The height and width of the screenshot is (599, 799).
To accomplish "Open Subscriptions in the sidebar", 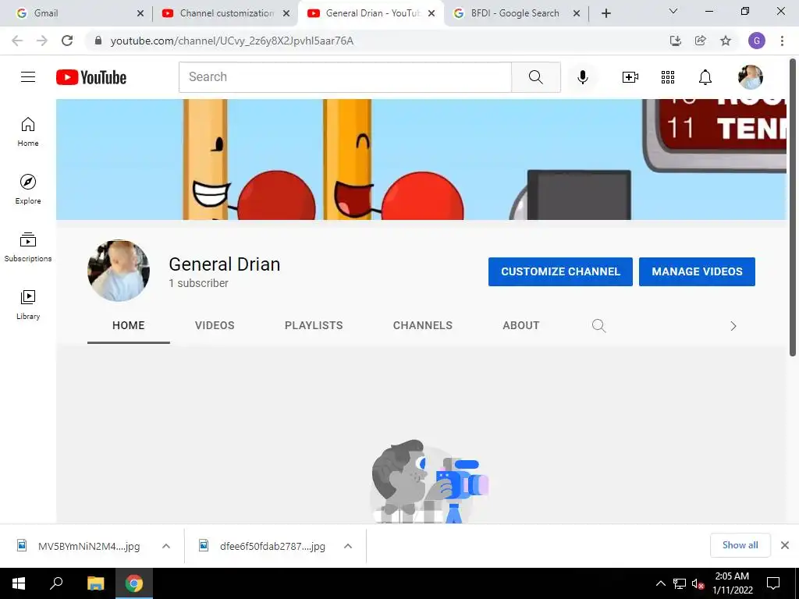I will [28, 246].
